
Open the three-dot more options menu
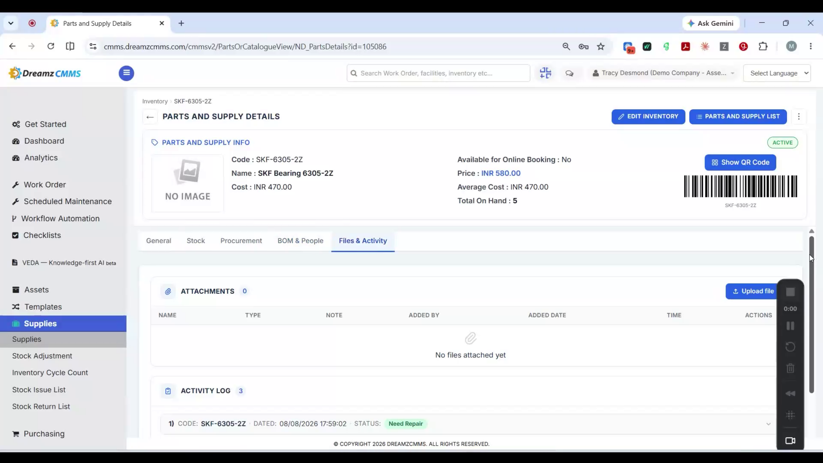point(799,117)
